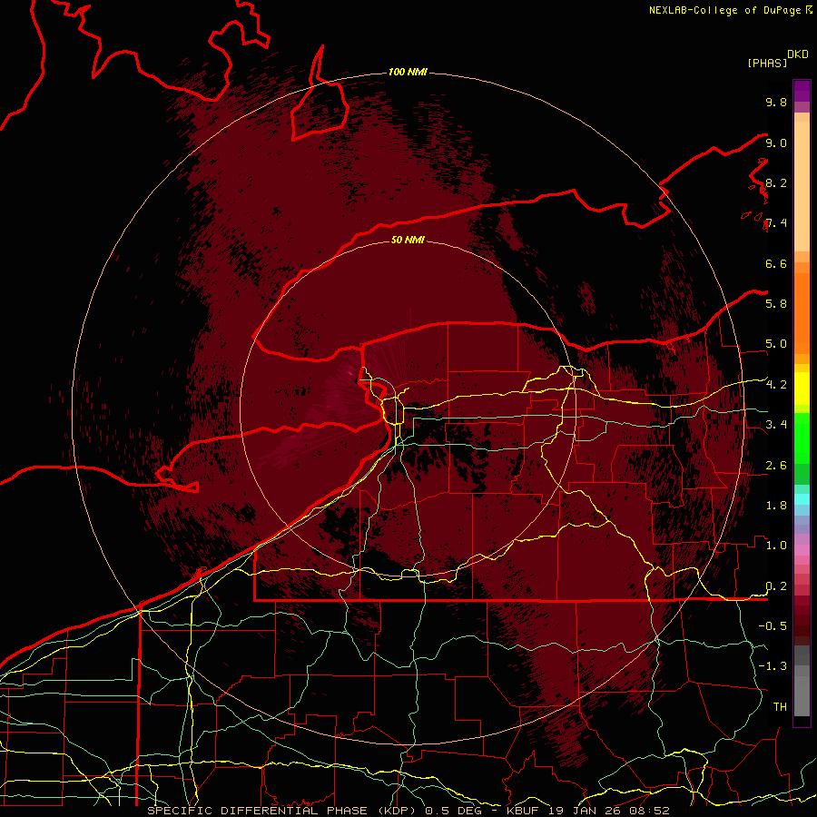Click the 9.0 value on the color scale
The width and height of the screenshot is (817, 817).
776,143
